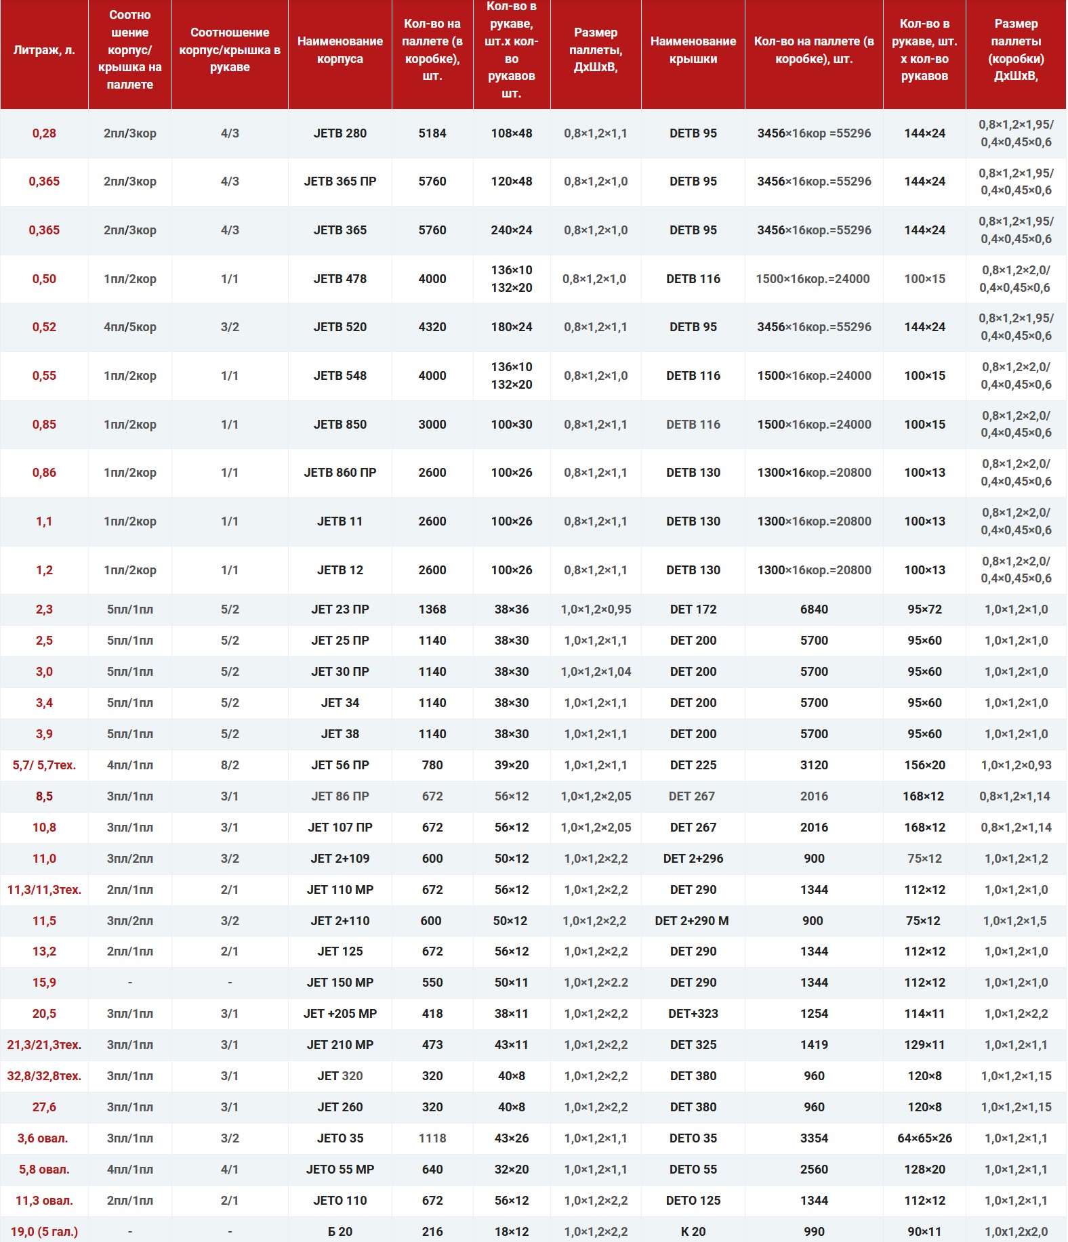This screenshot has height=1242, width=1068.
Task: Select the DET+323 lid name cell
Action: 693,1014
